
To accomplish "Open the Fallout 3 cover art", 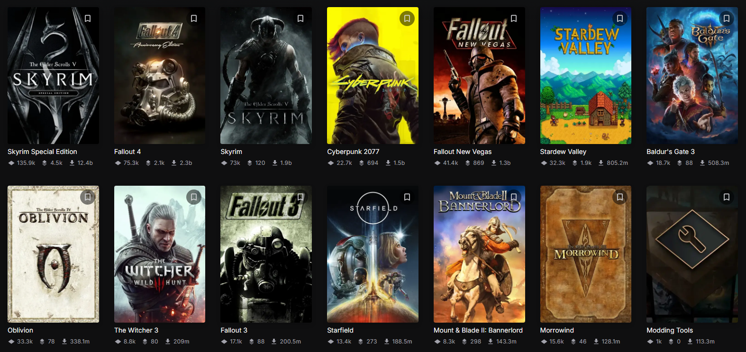I will coord(266,254).
